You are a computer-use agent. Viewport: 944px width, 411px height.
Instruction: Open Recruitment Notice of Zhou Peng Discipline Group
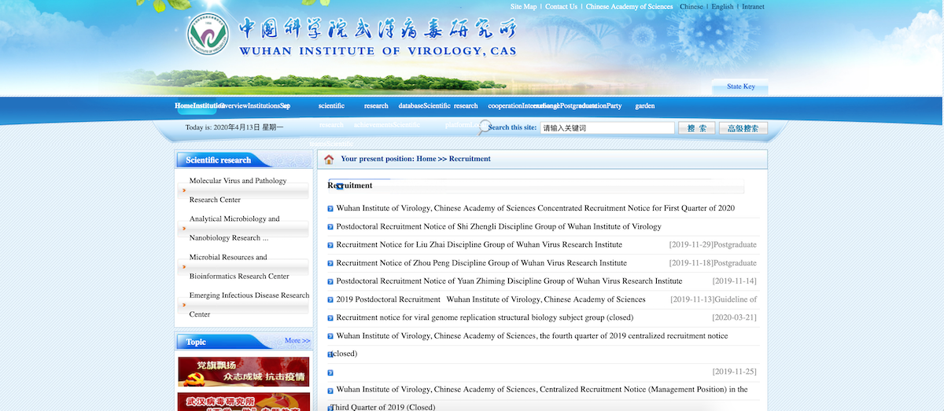481,262
